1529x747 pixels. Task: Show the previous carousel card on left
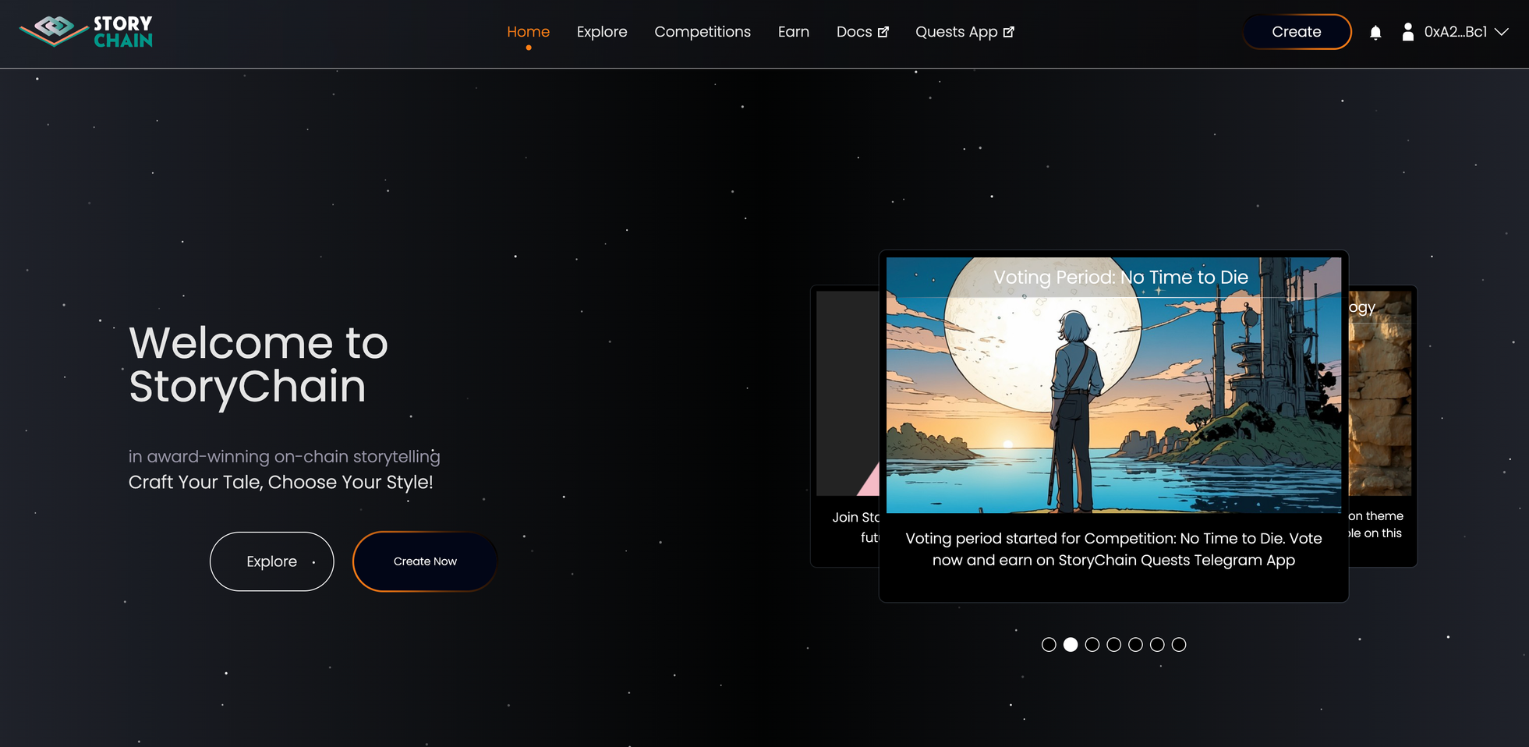click(x=844, y=426)
